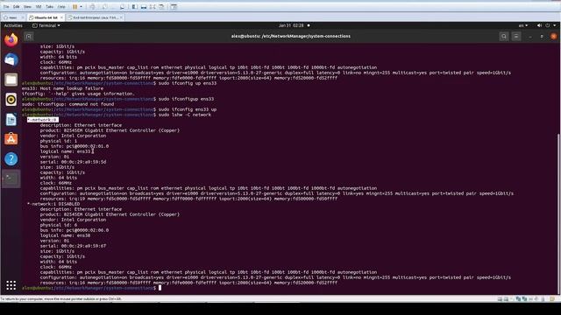Click the hard disk device icon in VMware status bar
The height and width of the screenshot is (315, 561).
(500, 299)
